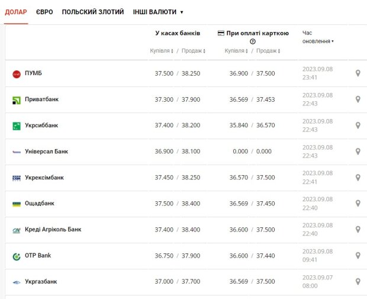Show Приватбанк branches map pin
Screen dimensions: 367x299
pos(358,99)
